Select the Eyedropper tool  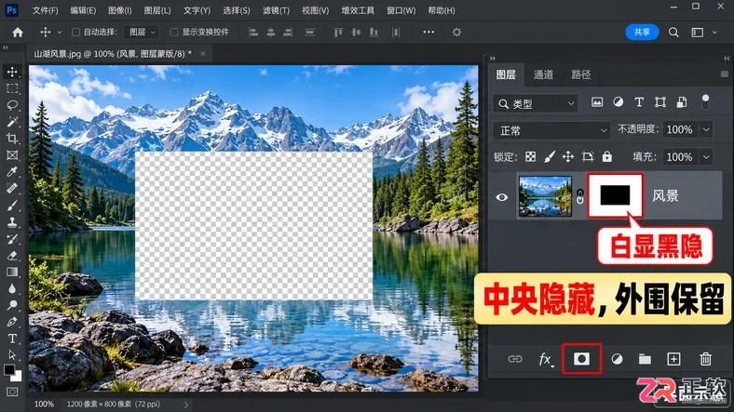[12, 172]
